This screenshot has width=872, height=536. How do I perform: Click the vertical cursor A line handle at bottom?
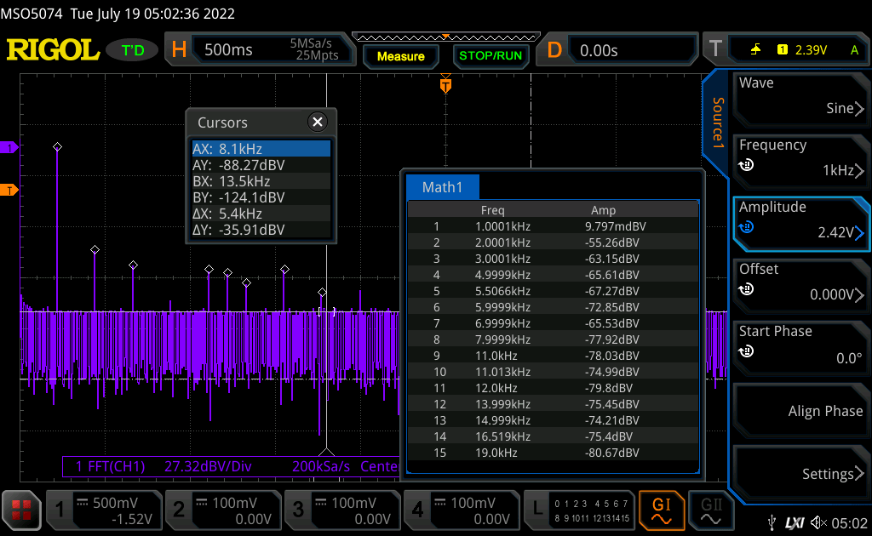pyautogui.click(x=326, y=452)
